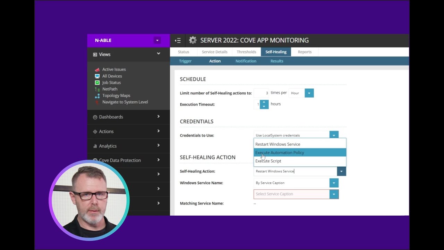Open the N-ABLE dropdown arrow

[x=157, y=40]
